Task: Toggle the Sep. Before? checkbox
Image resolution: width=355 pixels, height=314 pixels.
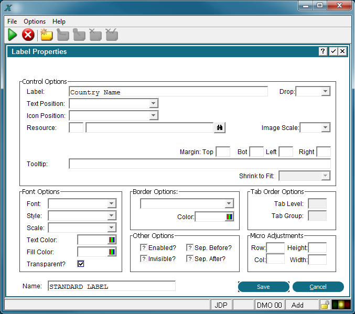Action: (x=190, y=247)
